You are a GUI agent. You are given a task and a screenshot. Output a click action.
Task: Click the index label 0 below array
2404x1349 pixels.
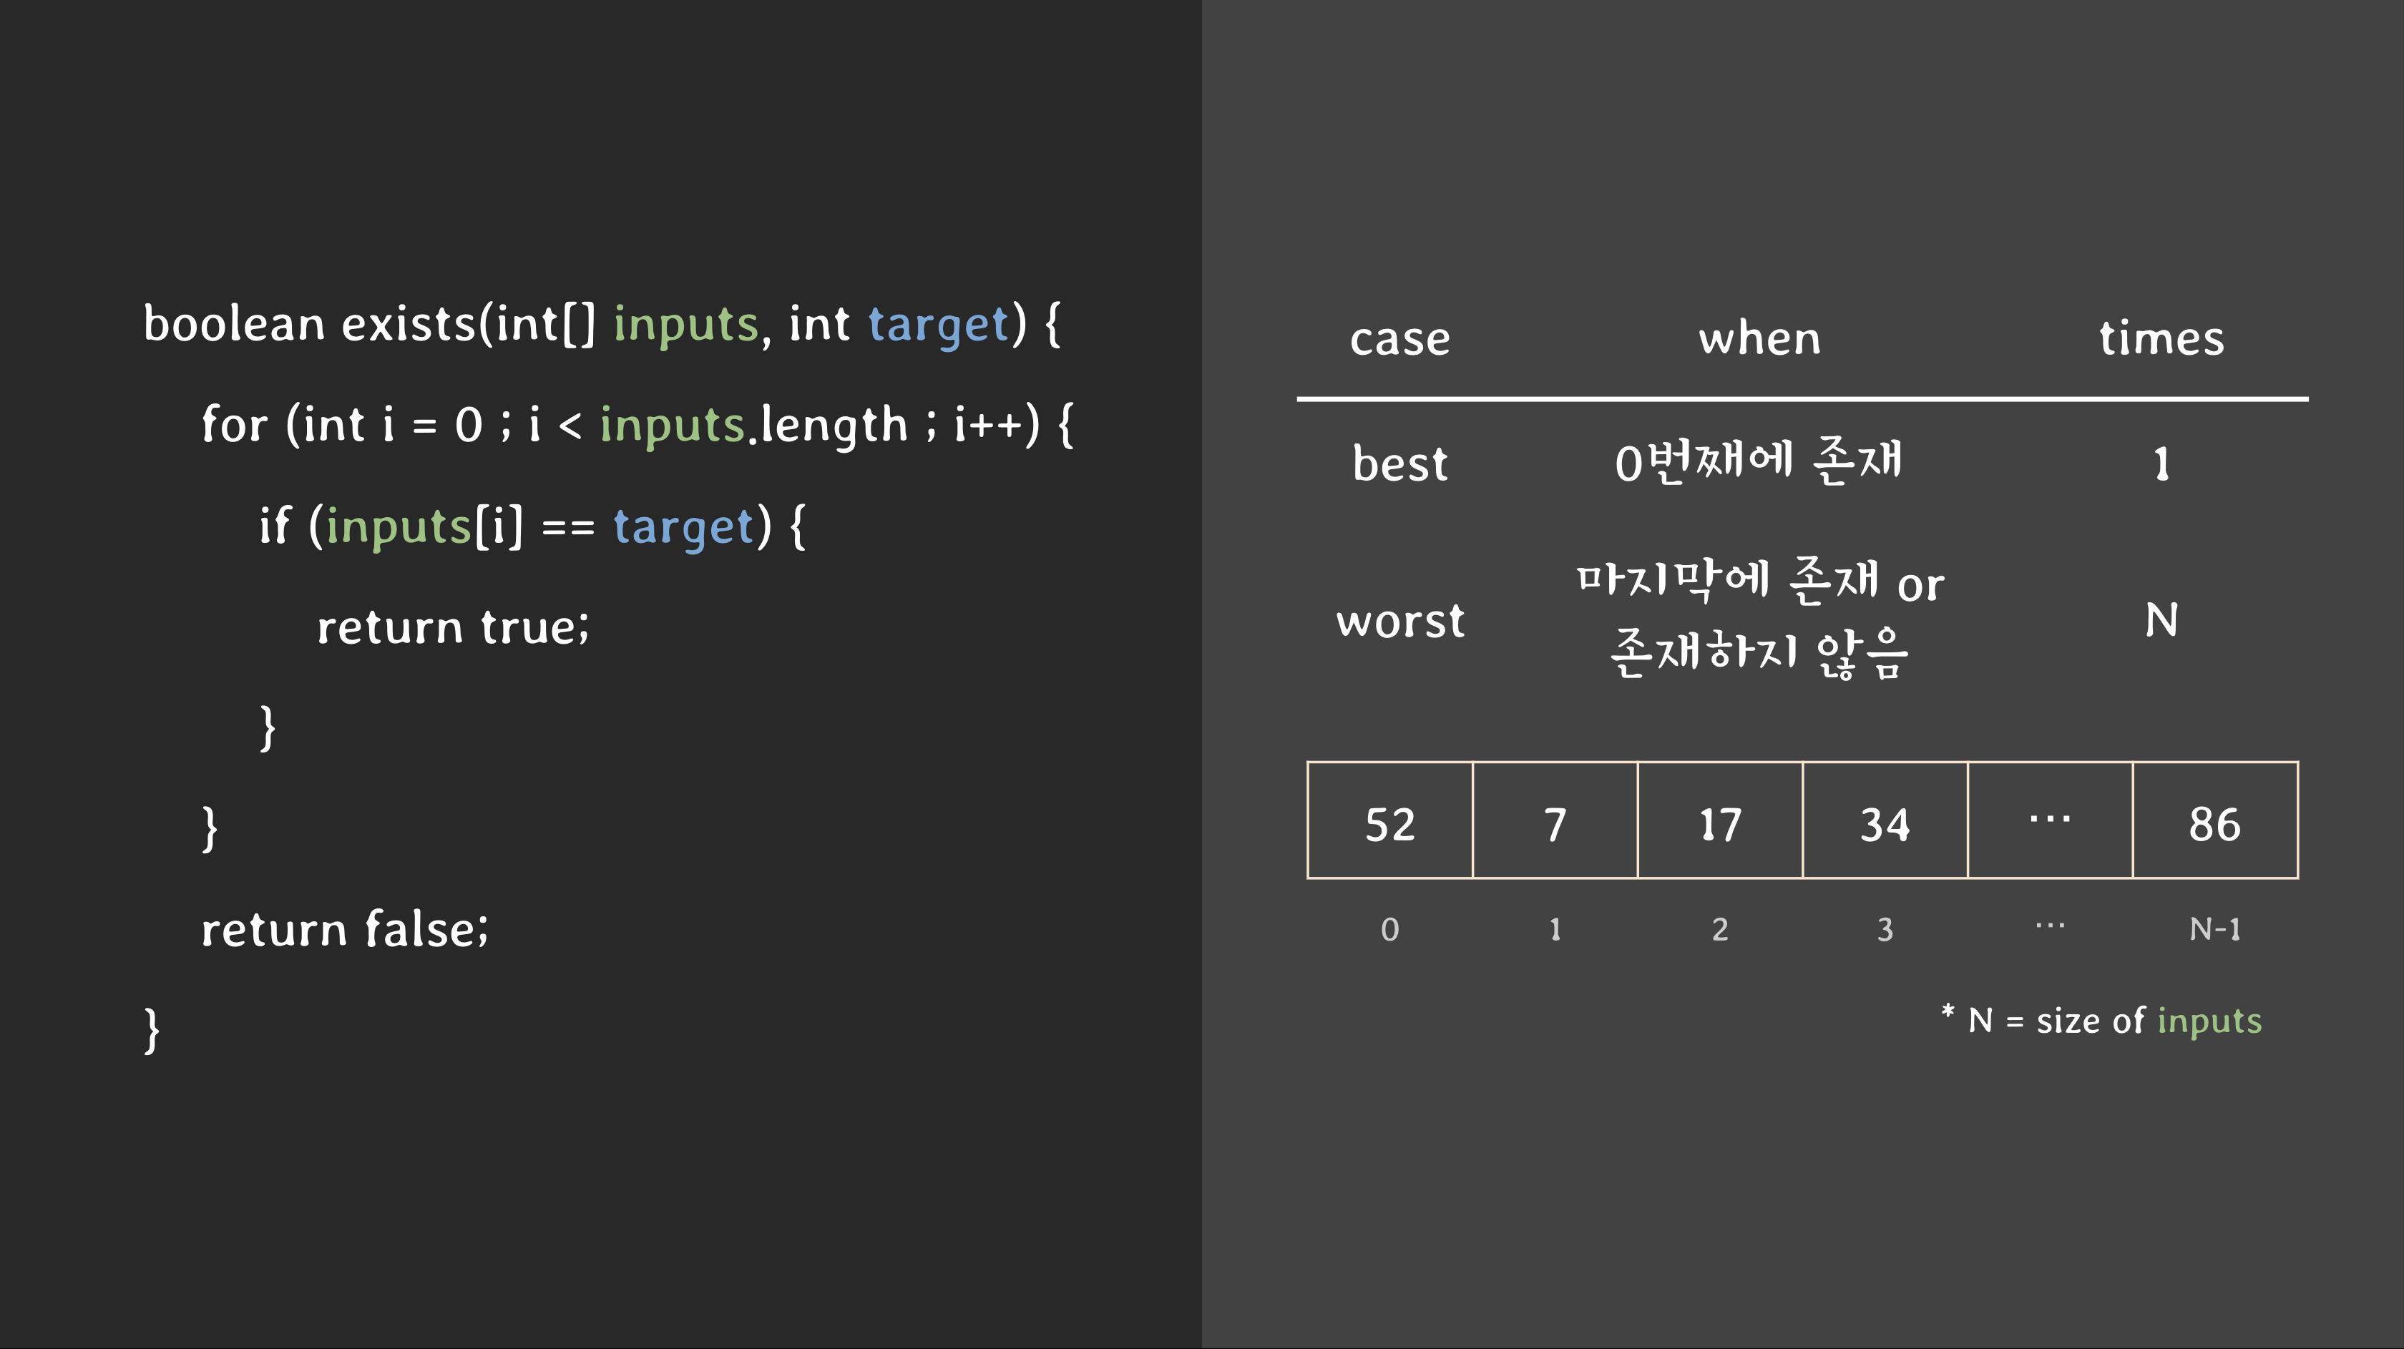[1389, 929]
